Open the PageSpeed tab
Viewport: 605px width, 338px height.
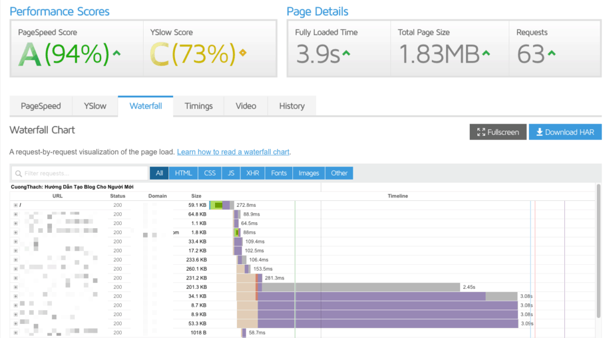41,106
